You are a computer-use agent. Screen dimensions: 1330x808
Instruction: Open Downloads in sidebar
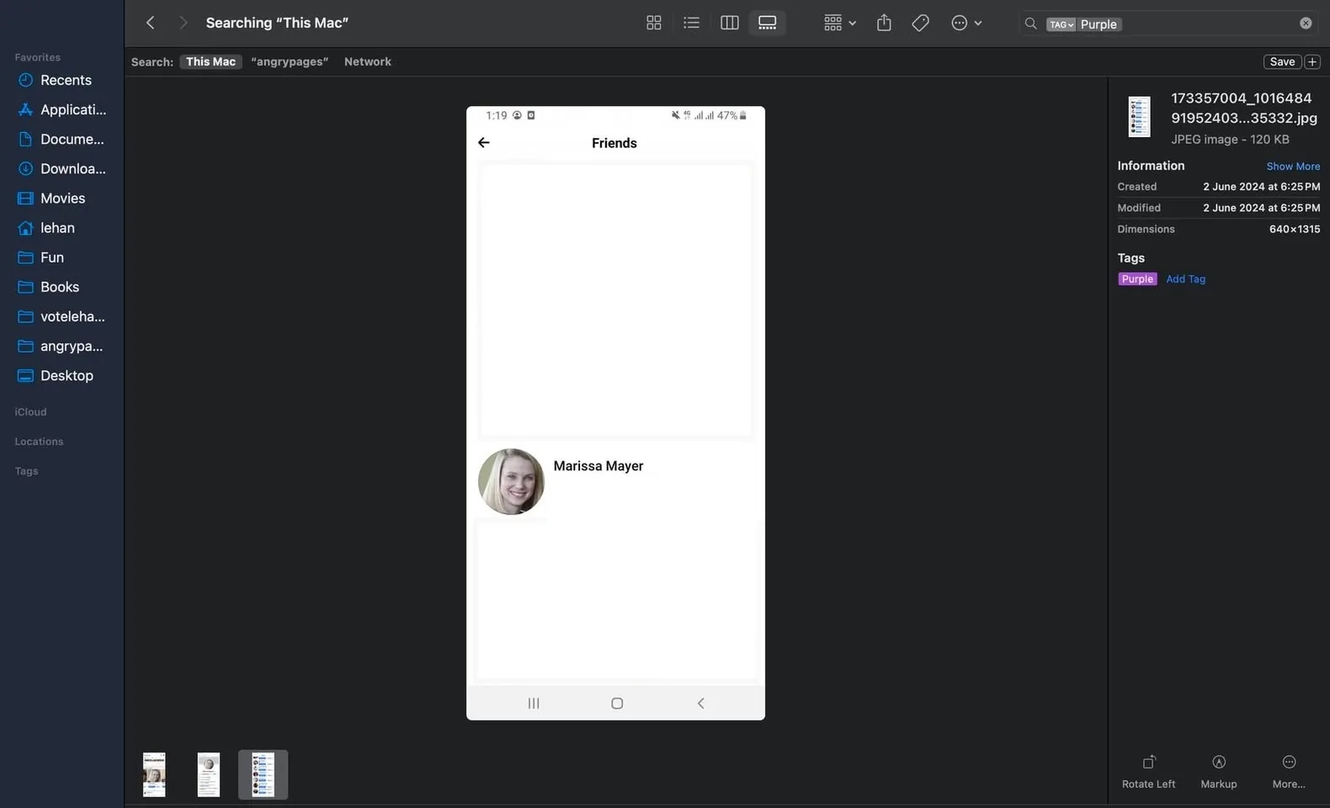coord(62,168)
